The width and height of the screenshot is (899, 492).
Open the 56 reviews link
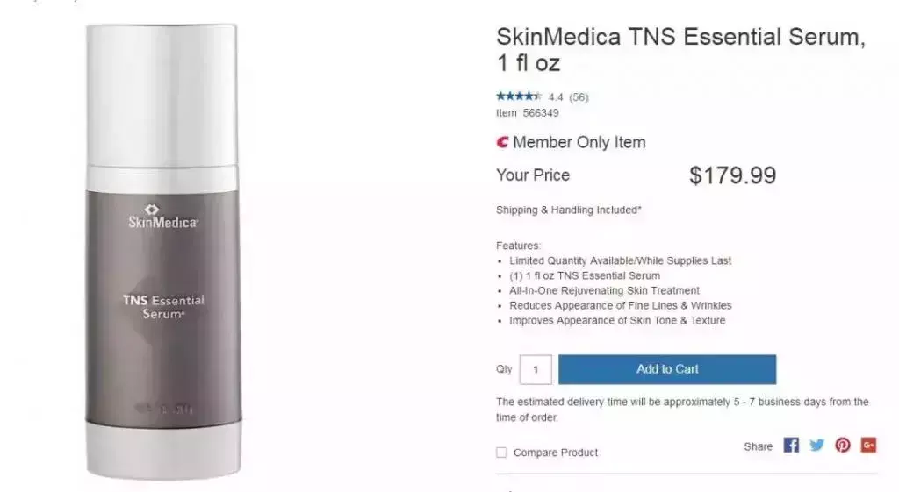[x=579, y=97]
